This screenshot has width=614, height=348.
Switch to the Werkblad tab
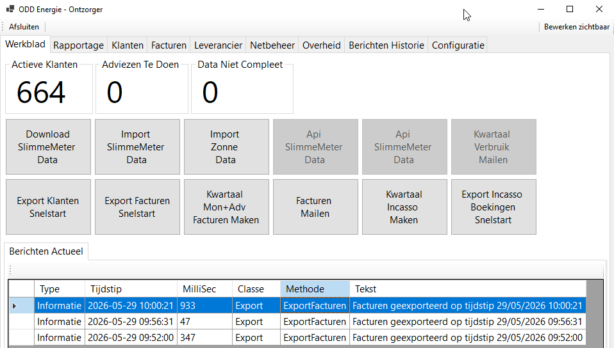point(25,44)
